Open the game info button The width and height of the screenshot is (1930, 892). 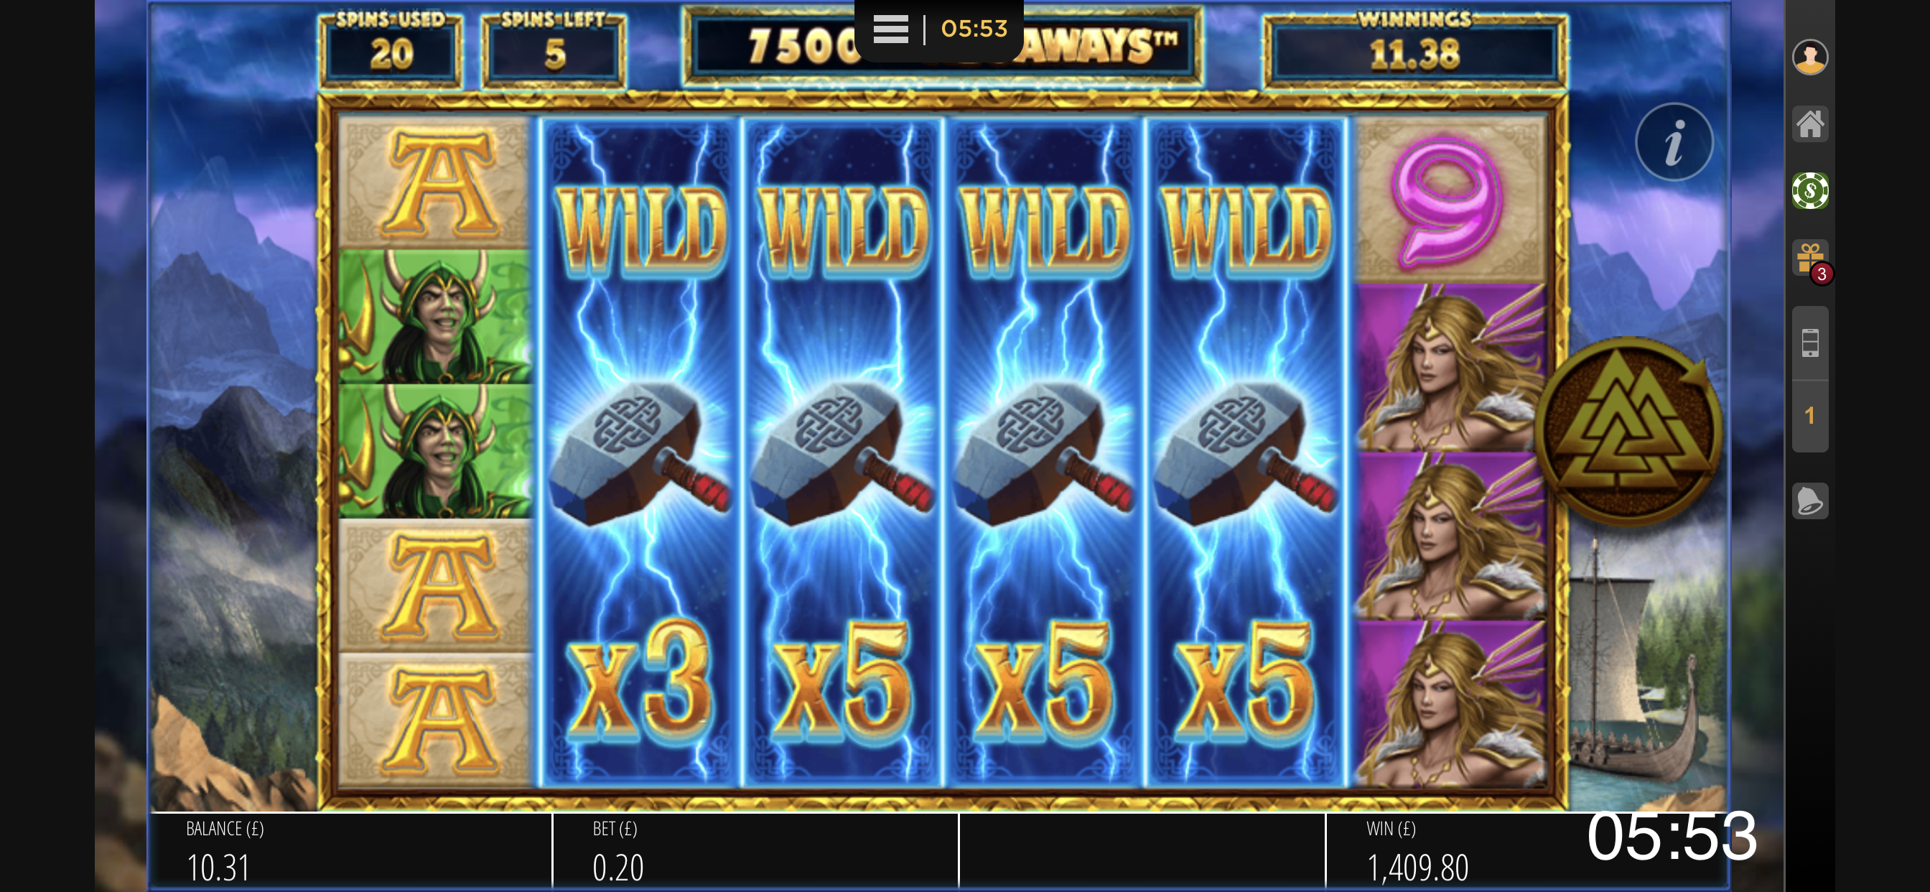(1674, 141)
